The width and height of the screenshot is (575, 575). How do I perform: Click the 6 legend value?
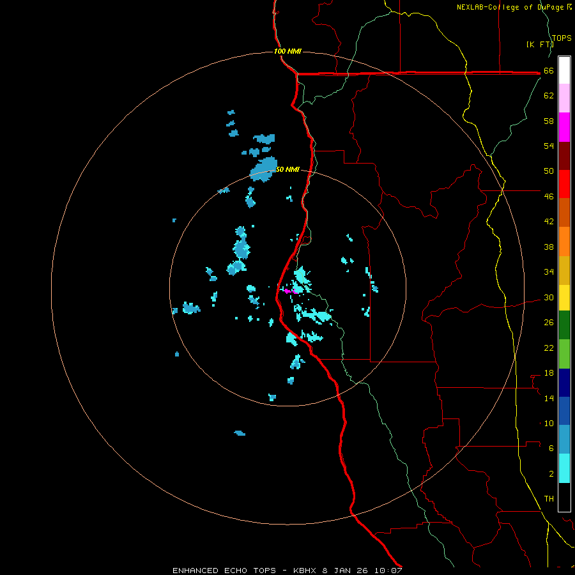551,448
